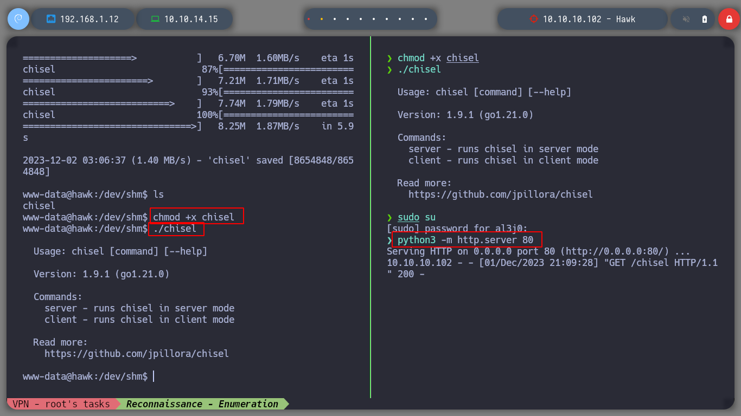Click 'Usage: chisel [command] [--help]' in the left pane
Screen dimensions: 741x416
pyautogui.click(x=120, y=251)
